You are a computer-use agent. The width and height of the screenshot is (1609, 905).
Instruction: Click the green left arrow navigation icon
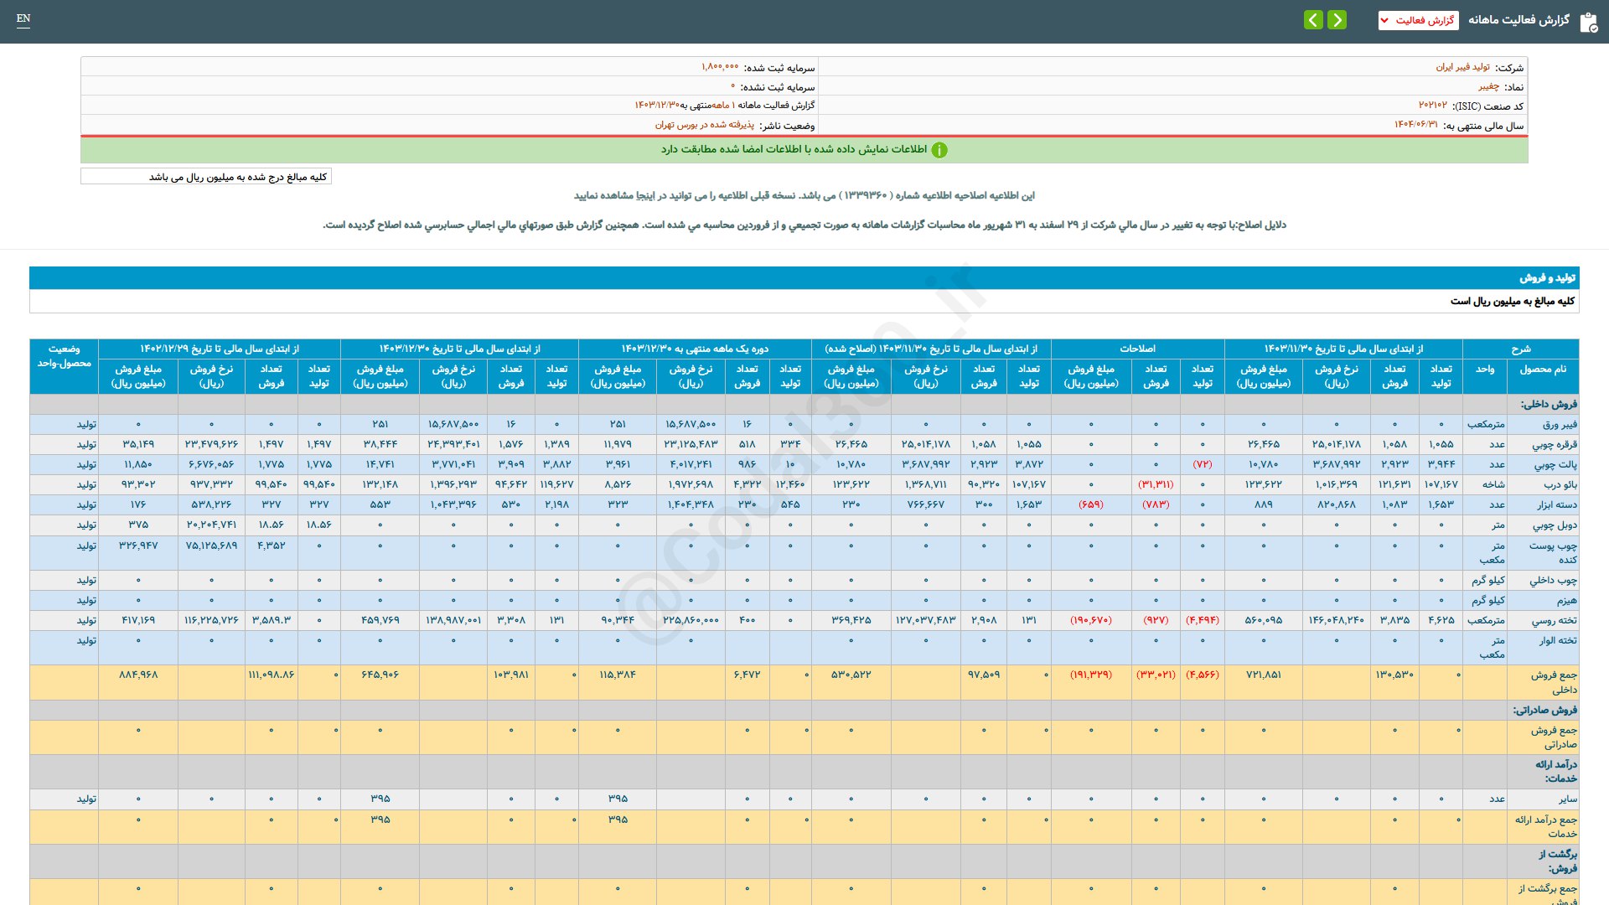(1313, 19)
